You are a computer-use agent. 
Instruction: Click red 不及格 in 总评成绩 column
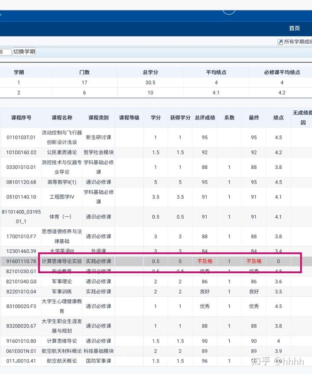point(205,261)
